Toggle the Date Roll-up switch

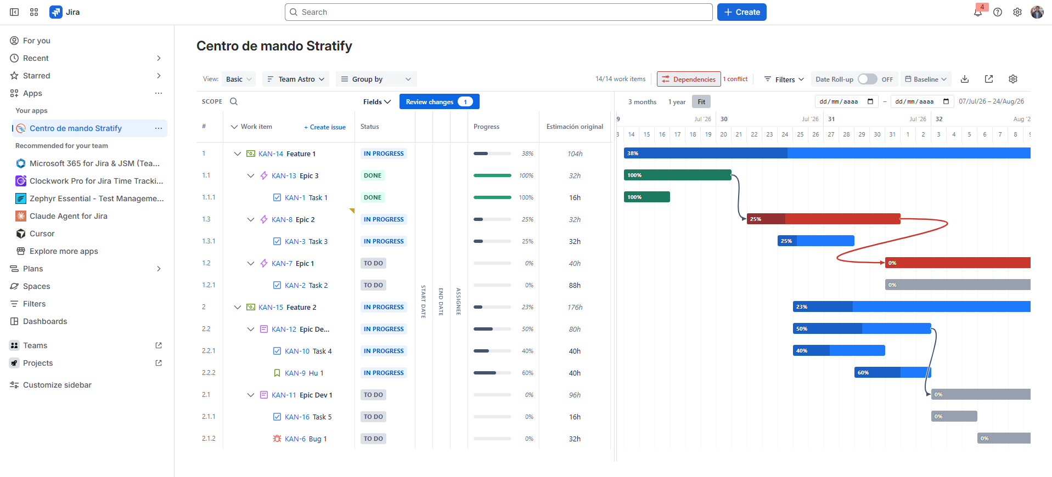coord(868,79)
